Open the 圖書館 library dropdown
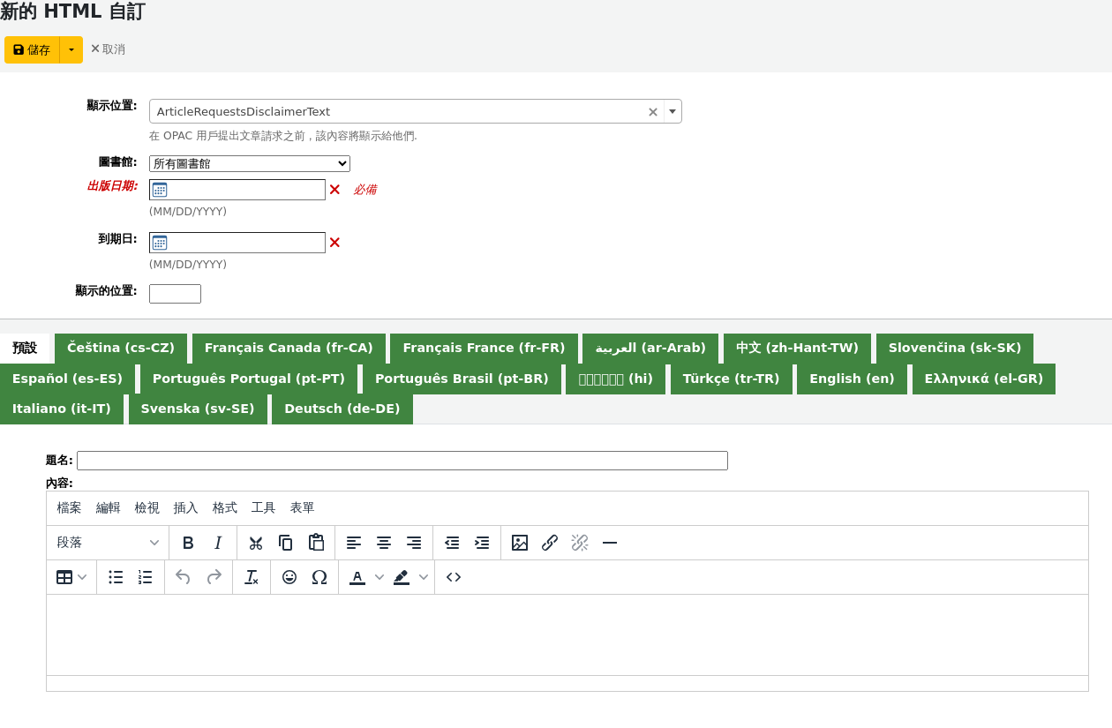 click(x=250, y=163)
